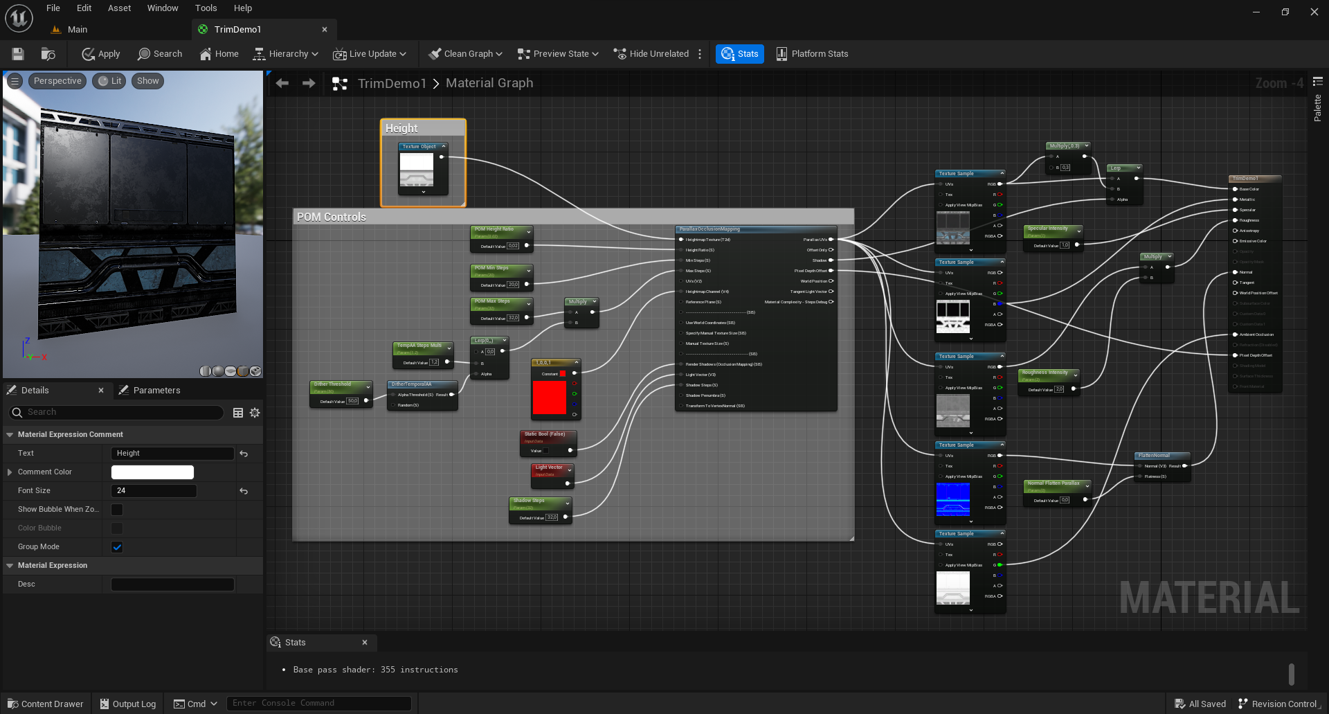Click the Save material icon
This screenshot has width=1329, height=714.
(18, 54)
